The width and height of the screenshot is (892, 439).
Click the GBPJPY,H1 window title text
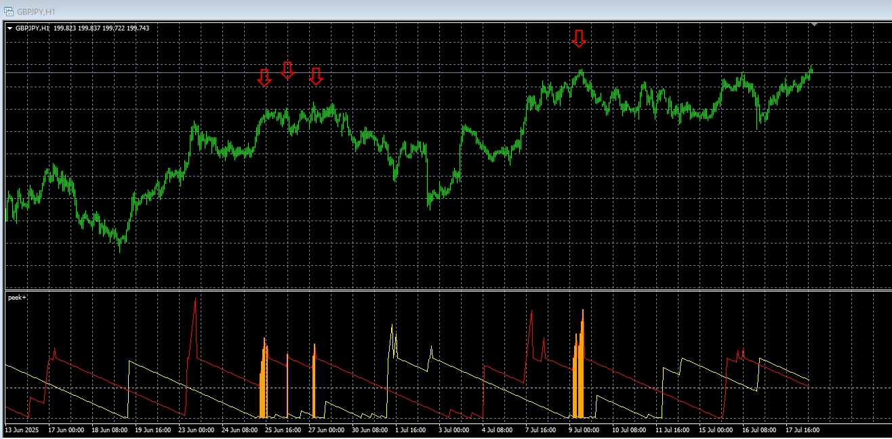(x=37, y=12)
